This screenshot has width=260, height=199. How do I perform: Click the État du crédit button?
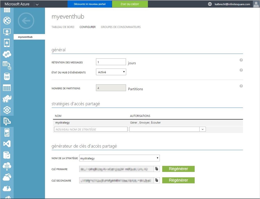[x=130, y=4]
